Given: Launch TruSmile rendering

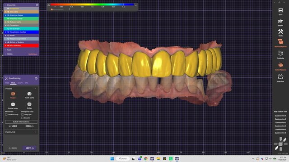Looking at the screenshot, I should [x=280, y=54].
